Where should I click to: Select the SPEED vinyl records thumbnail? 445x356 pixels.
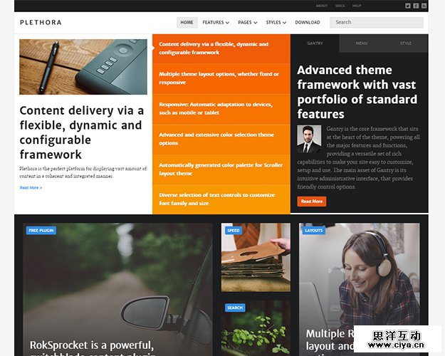tap(256, 257)
